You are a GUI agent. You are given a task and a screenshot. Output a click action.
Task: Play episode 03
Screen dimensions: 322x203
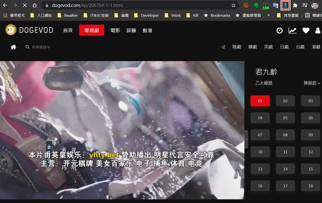[x=310, y=101]
